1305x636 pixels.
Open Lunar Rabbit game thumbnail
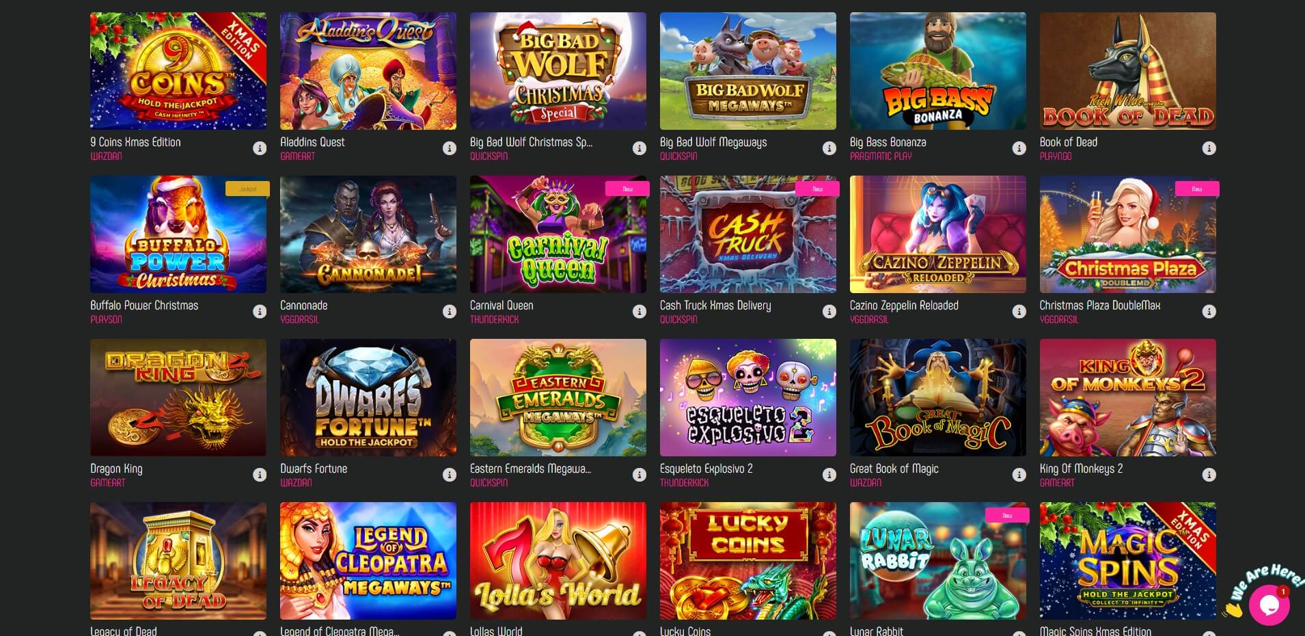click(x=938, y=561)
